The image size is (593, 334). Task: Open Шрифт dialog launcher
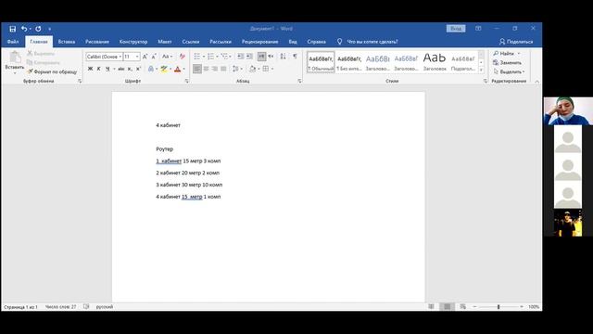pos(186,81)
